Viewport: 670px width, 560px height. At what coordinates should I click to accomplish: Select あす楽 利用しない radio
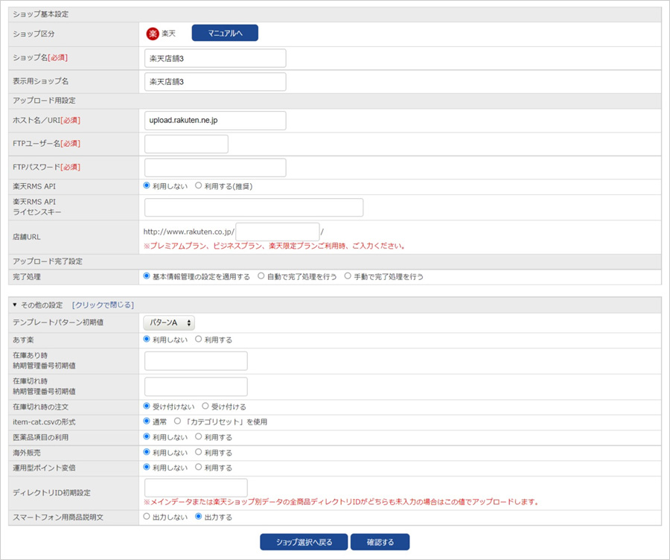click(147, 339)
